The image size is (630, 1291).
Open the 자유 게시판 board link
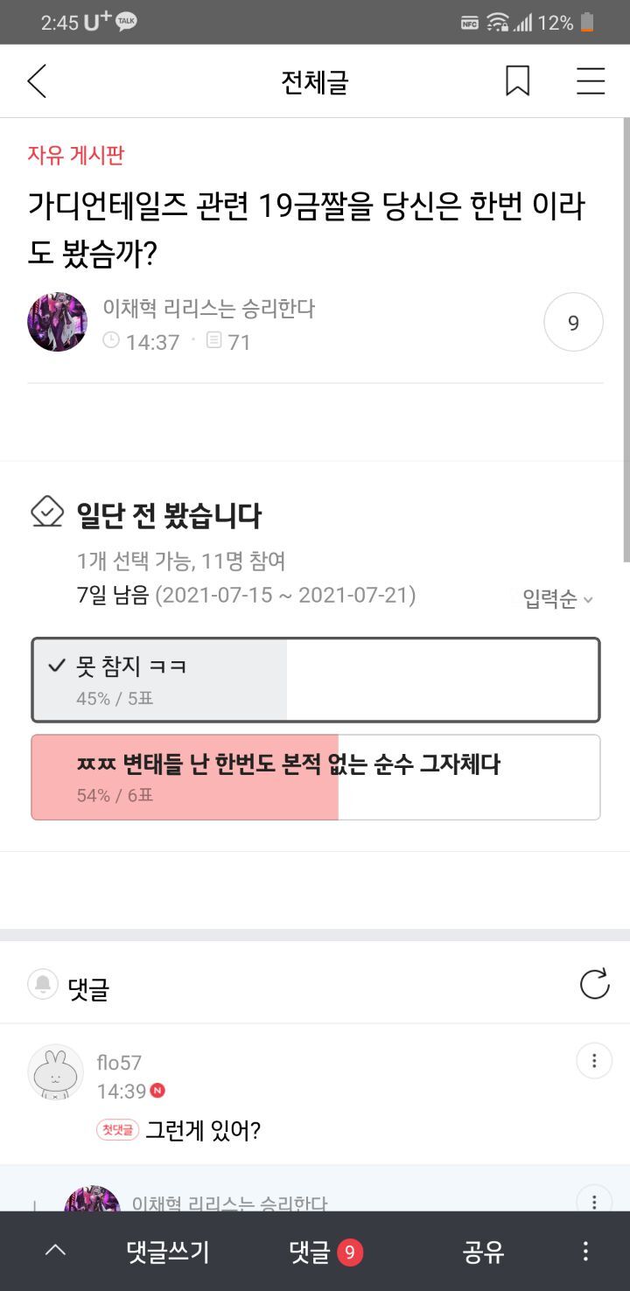click(x=76, y=156)
